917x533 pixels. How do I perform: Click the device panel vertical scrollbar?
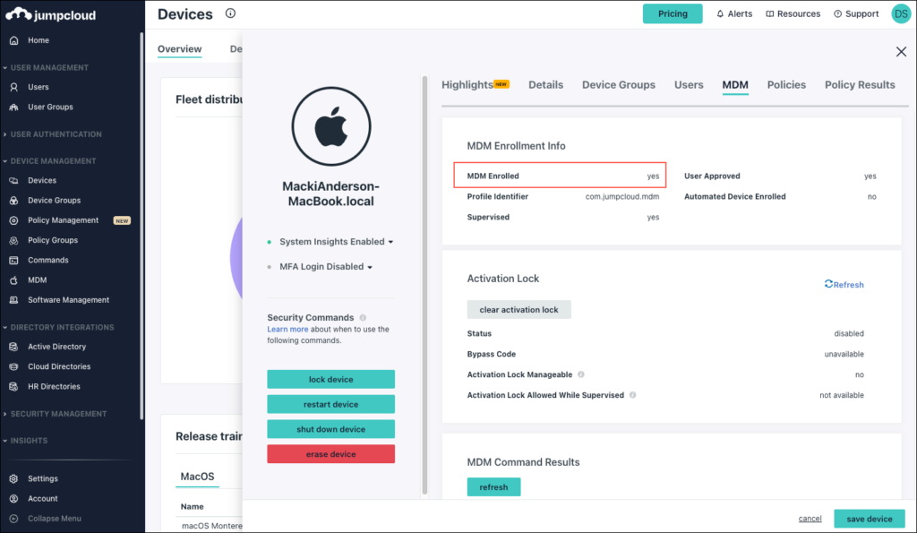424,287
